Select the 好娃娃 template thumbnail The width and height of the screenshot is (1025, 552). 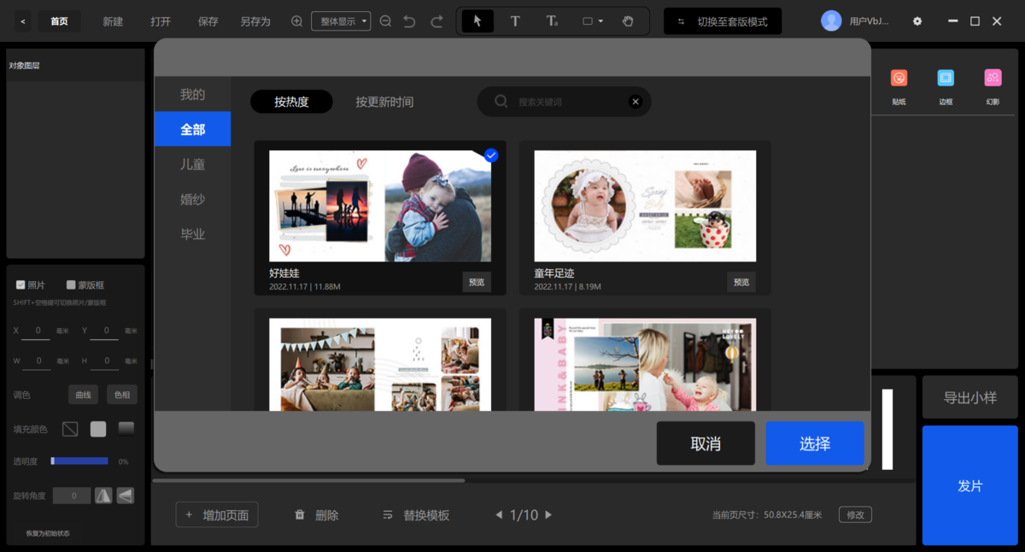pyautogui.click(x=380, y=206)
